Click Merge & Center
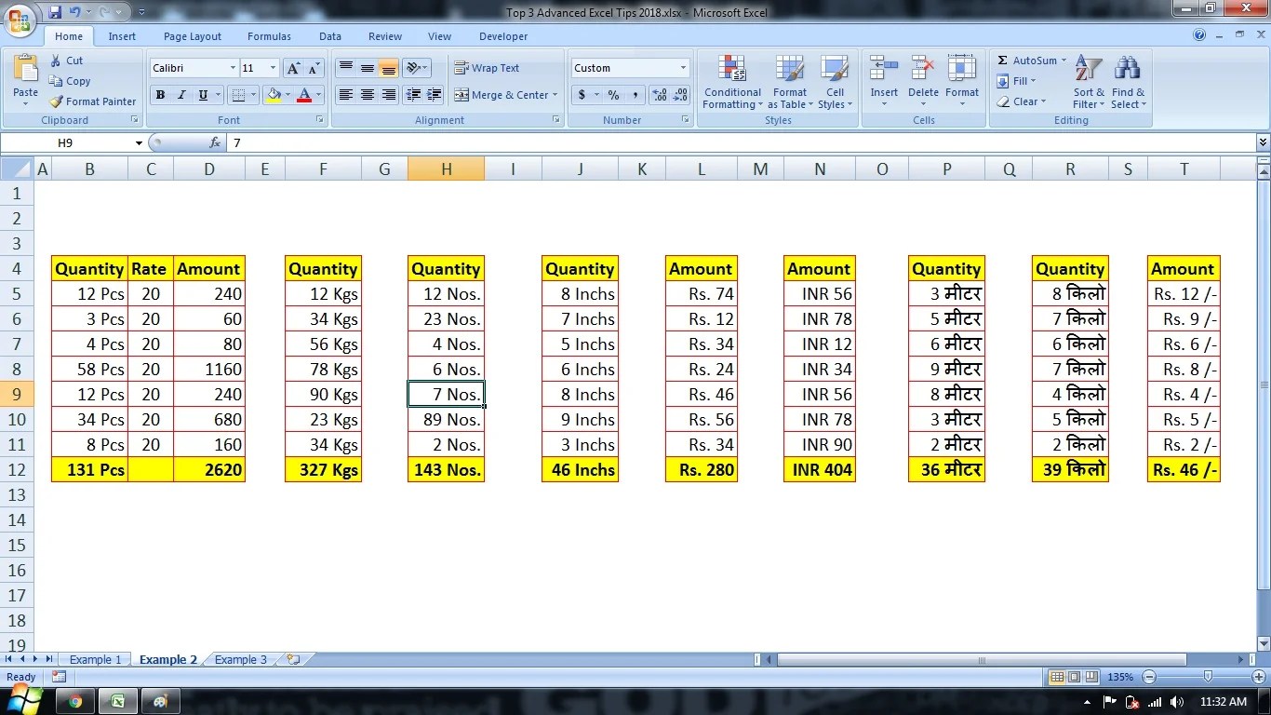 pos(506,95)
